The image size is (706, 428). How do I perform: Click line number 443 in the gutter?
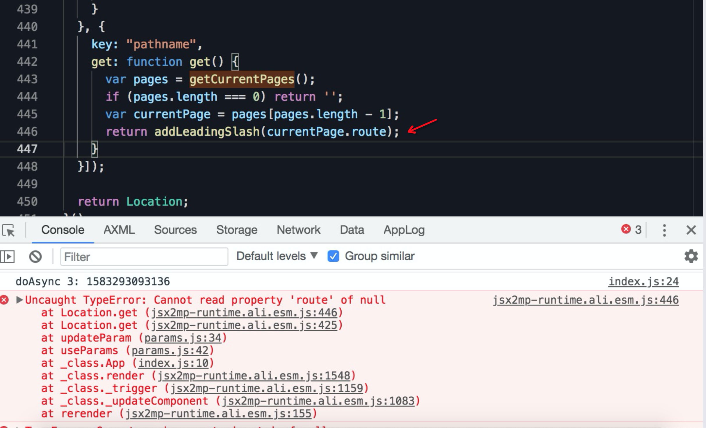tap(27, 79)
